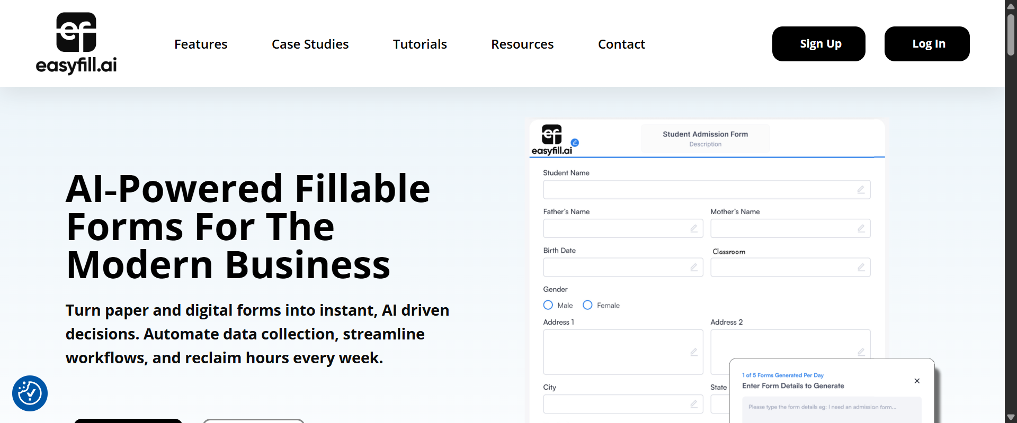Go to Case Studies page
Viewport: 1017px width, 423px height.
310,44
